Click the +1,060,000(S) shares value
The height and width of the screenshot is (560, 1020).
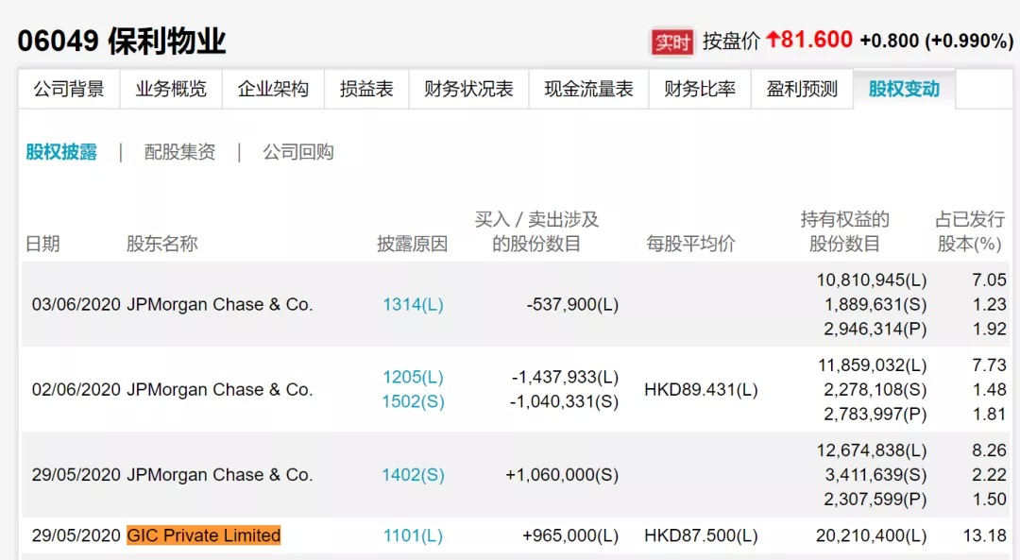coord(562,475)
